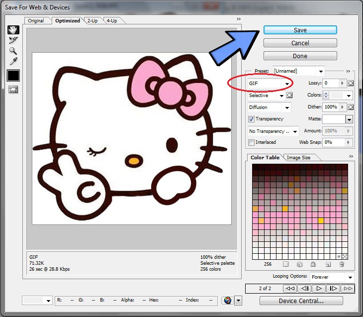Delete selected colors trash icon
Screen dimensions: 363x317
click(342, 264)
